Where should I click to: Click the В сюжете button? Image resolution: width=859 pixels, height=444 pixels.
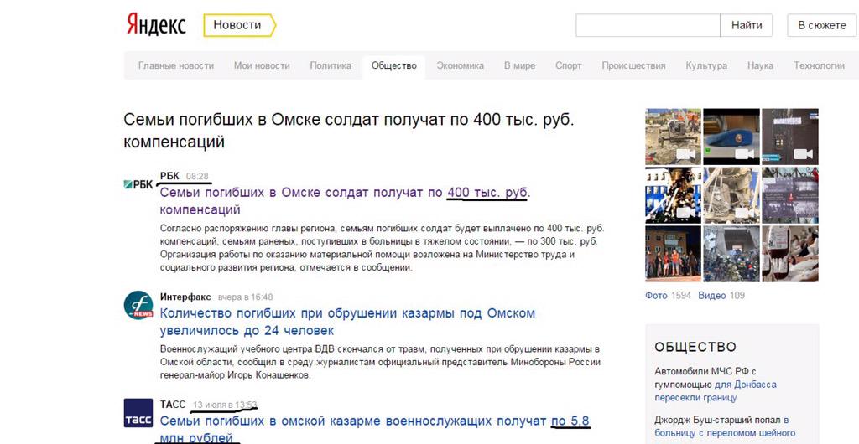point(821,25)
